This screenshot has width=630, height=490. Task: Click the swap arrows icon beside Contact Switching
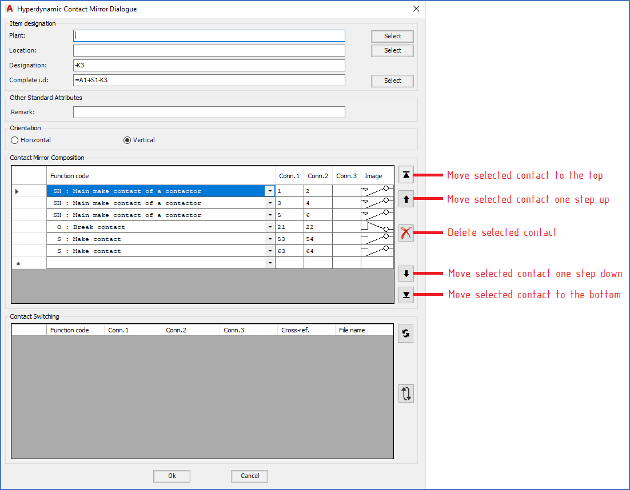[x=406, y=393]
